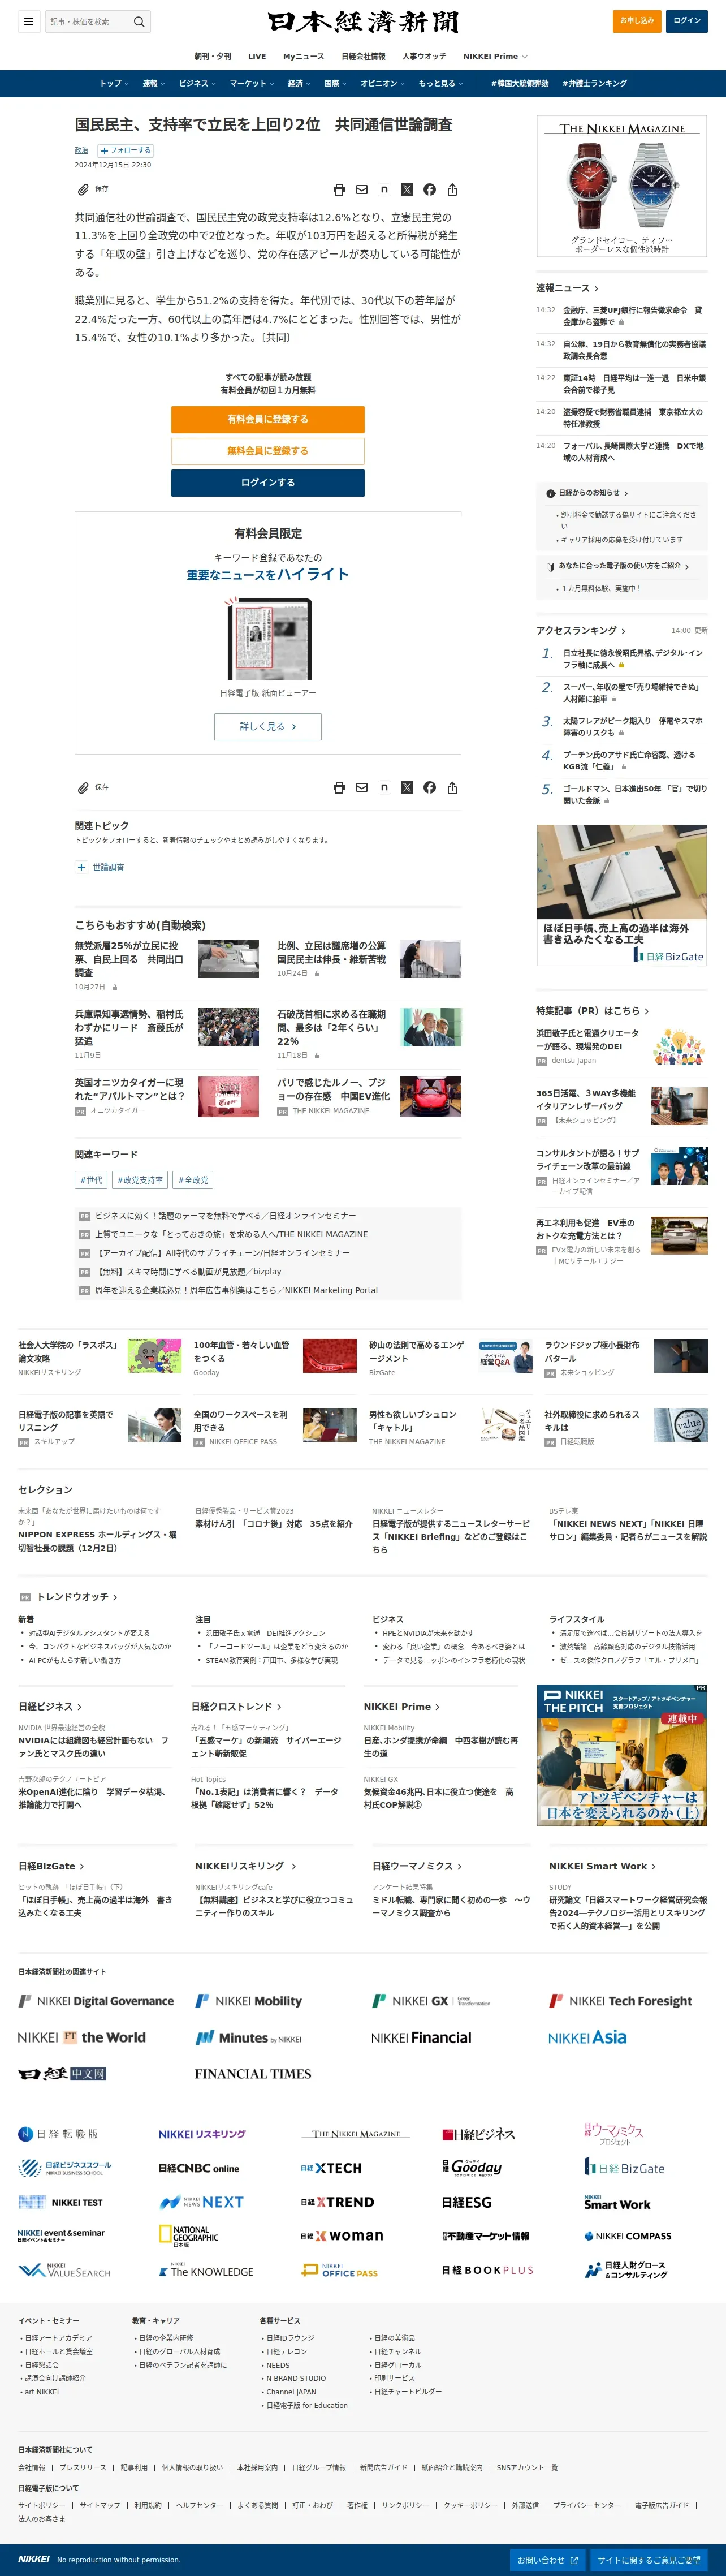The width and height of the screenshot is (726, 2576).
Task: Share to note via bottom 'n' icon
Action: point(384,787)
